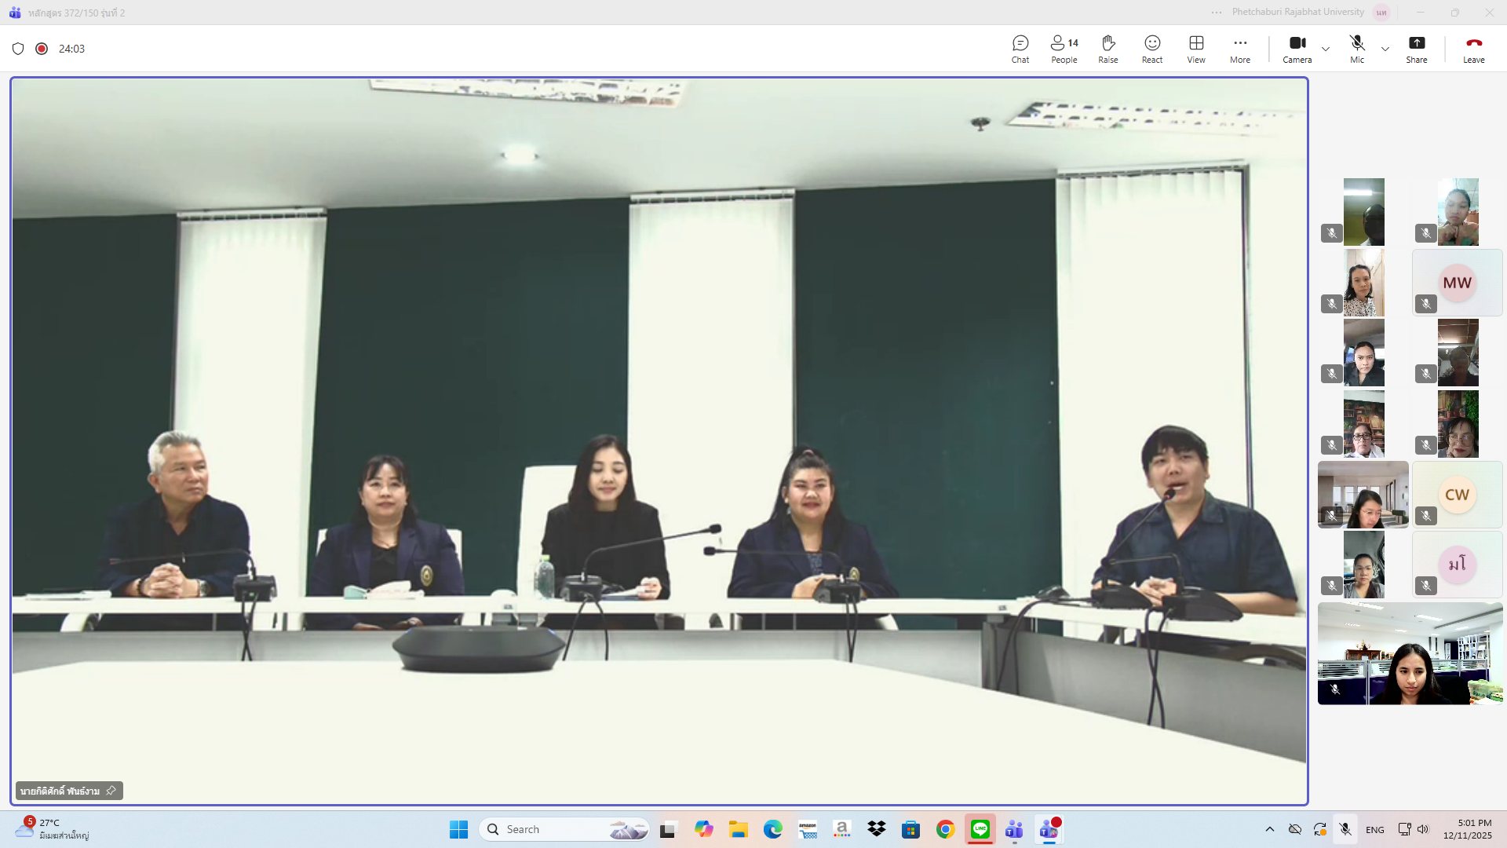The image size is (1507, 848).
Task: Select the MW participant tile
Action: point(1457,283)
